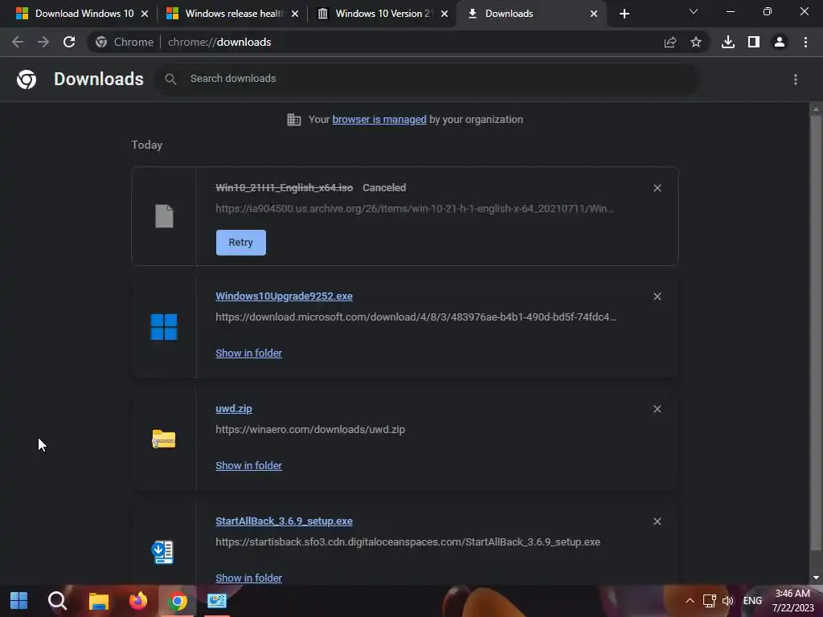Viewport: 823px width, 617px height.
Task: Click the blank file icon of canceled ISO
Action: coord(164,216)
